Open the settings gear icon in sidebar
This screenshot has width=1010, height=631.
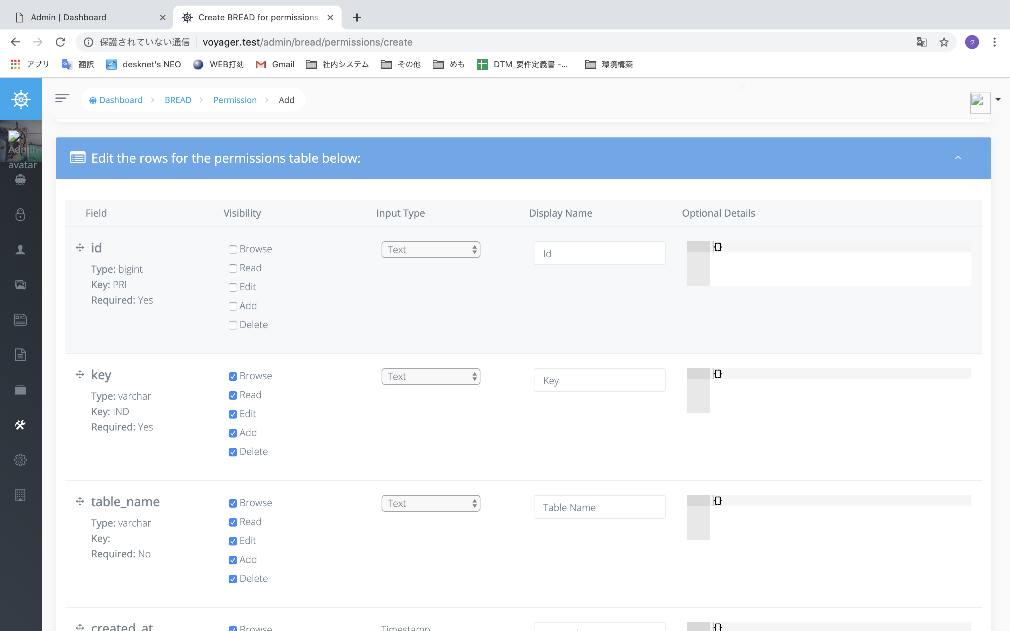[20, 460]
